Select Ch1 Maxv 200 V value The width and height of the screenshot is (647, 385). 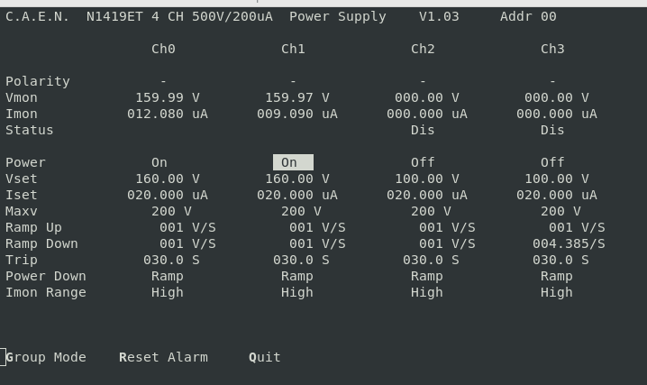tap(301, 211)
